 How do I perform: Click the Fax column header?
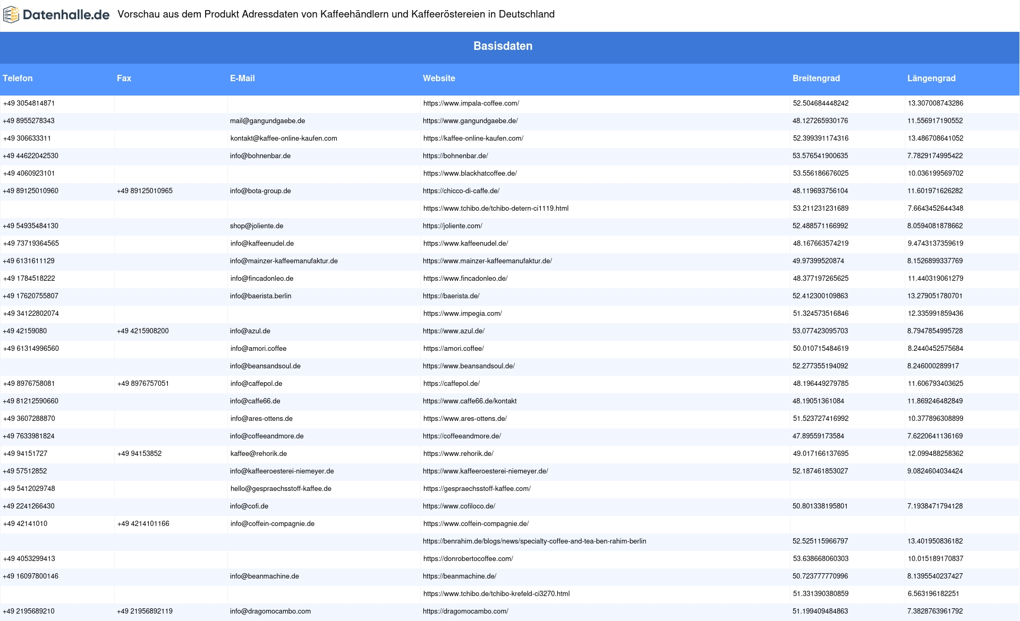click(x=124, y=78)
